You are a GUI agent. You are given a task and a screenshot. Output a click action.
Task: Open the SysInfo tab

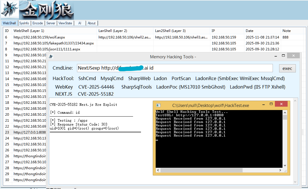(x=24, y=23)
